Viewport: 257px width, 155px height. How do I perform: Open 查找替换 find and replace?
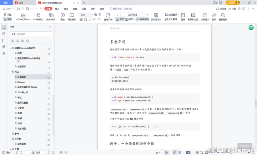(223, 17)
